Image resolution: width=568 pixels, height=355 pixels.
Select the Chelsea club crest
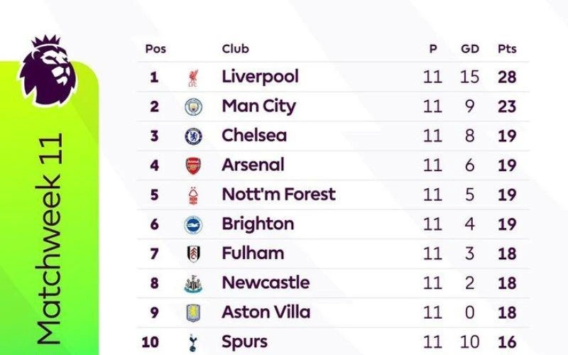pos(193,136)
